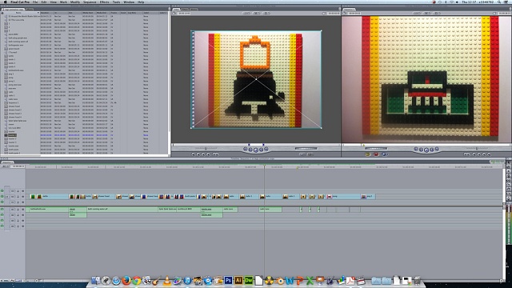Click the blue Replace edit button in Canvas
The image size is (512, 288).
(384, 154)
